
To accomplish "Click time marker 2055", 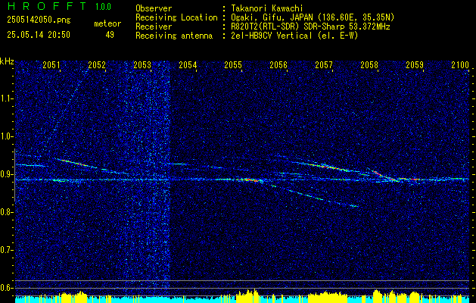I will tap(233, 65).
